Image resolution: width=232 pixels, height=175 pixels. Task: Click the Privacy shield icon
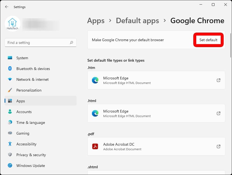click(10, 155)
